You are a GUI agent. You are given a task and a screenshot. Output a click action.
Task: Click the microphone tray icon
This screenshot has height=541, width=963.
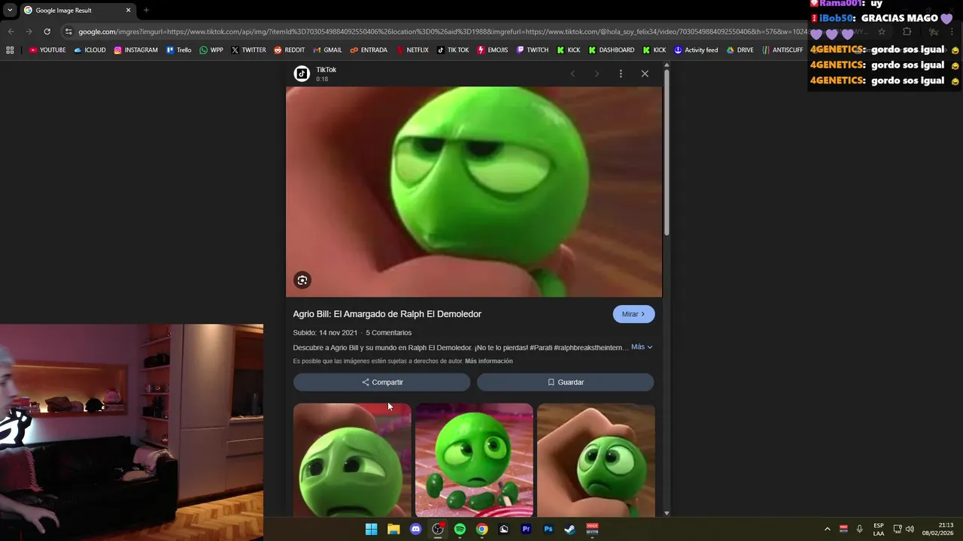click(859, 529)
